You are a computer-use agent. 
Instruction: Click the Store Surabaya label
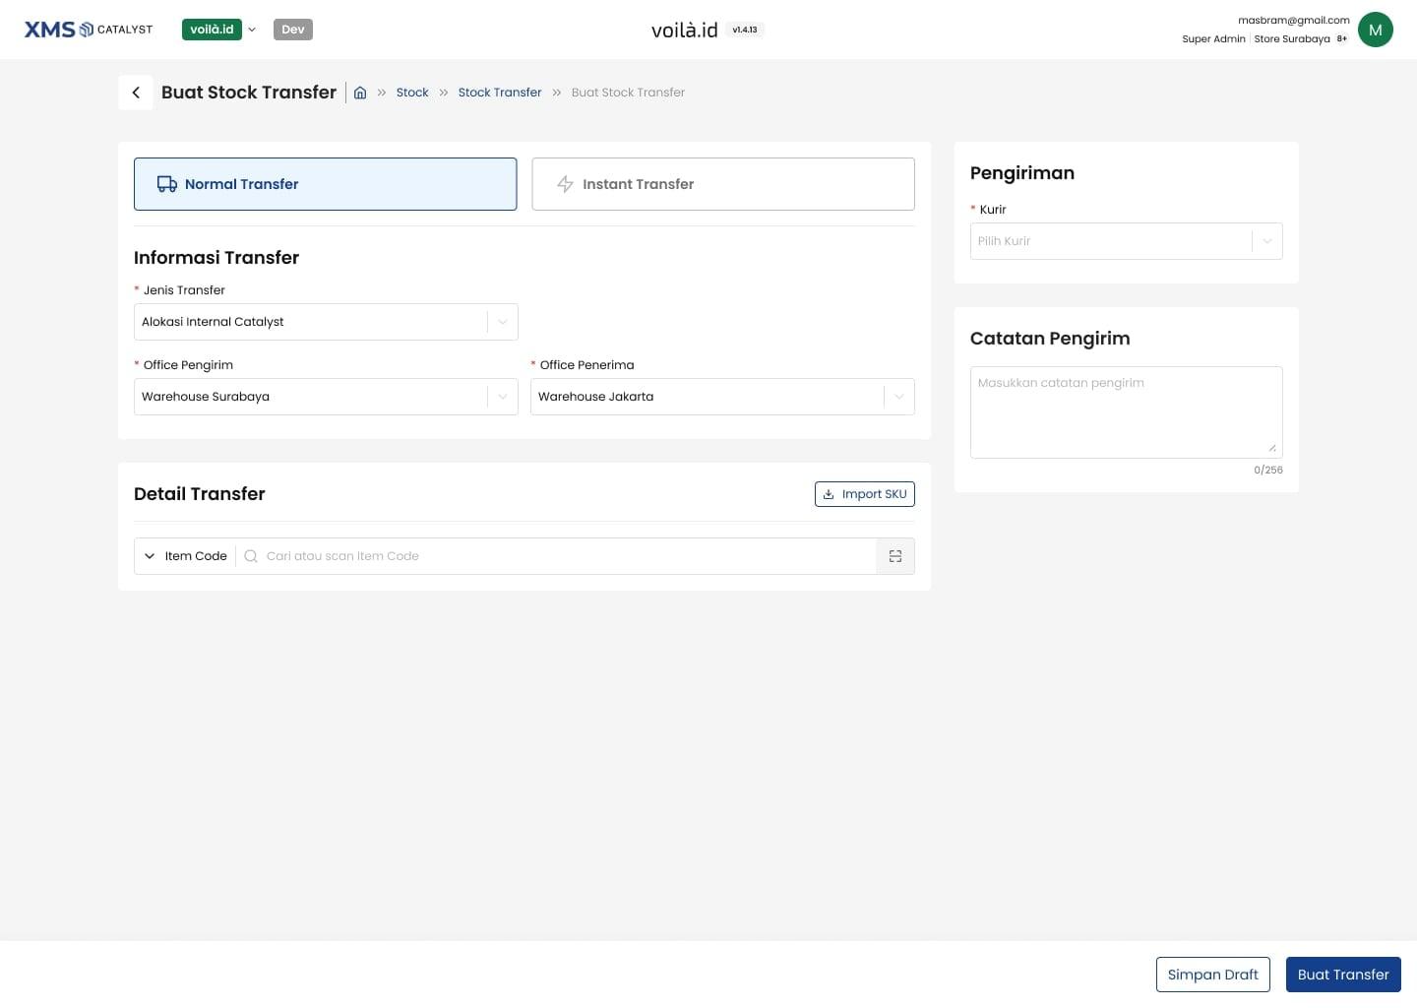tap(1292, 39)
